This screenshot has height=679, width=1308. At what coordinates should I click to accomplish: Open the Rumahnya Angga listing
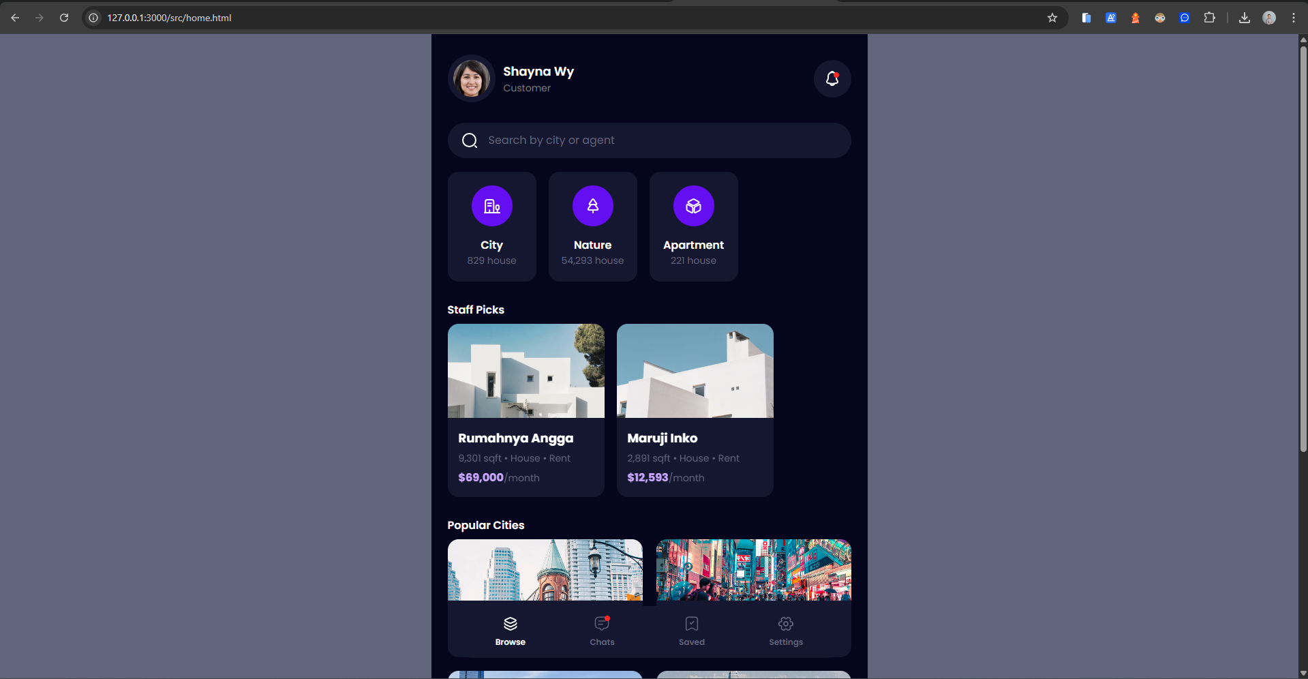(526, 409)
